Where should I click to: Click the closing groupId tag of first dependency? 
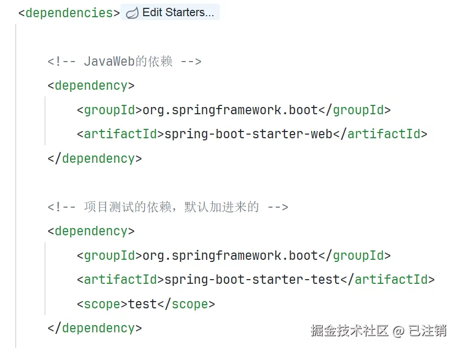coord(355,110)
